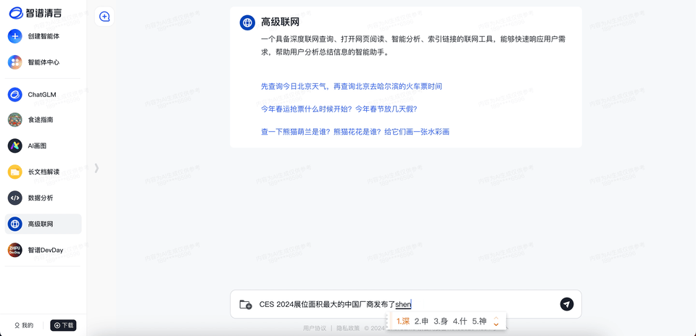
Task: Choose IME candidate 5.神
Action: (x=479, y=322)
